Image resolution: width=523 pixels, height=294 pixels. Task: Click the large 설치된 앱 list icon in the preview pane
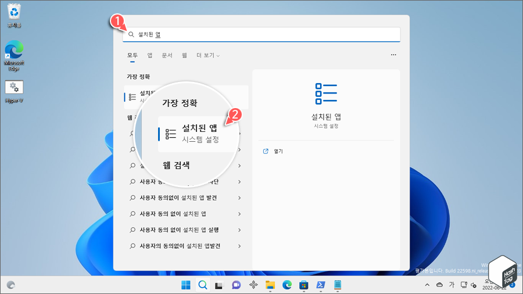(326, 94)
